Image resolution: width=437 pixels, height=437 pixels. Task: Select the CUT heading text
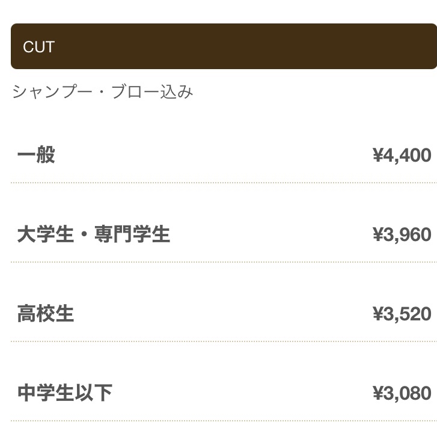point(38,47)
